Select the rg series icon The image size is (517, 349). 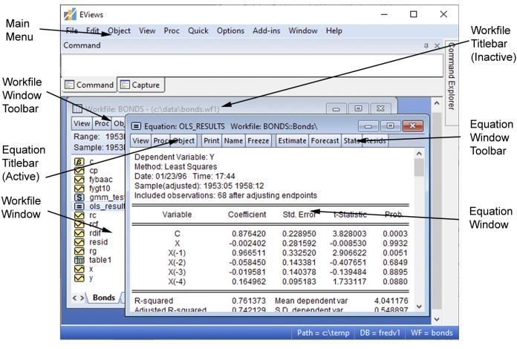pyautogui.click(x=79, y=251)
